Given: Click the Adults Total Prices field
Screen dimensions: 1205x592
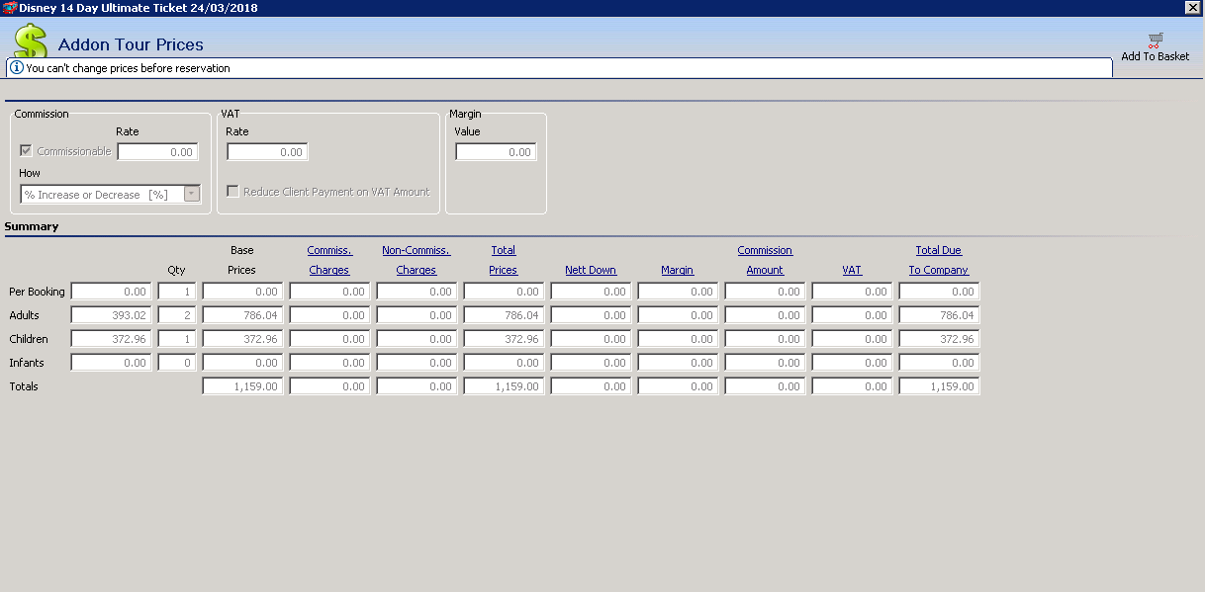Looking at the screenshot, I should click(x=504, y=315).
